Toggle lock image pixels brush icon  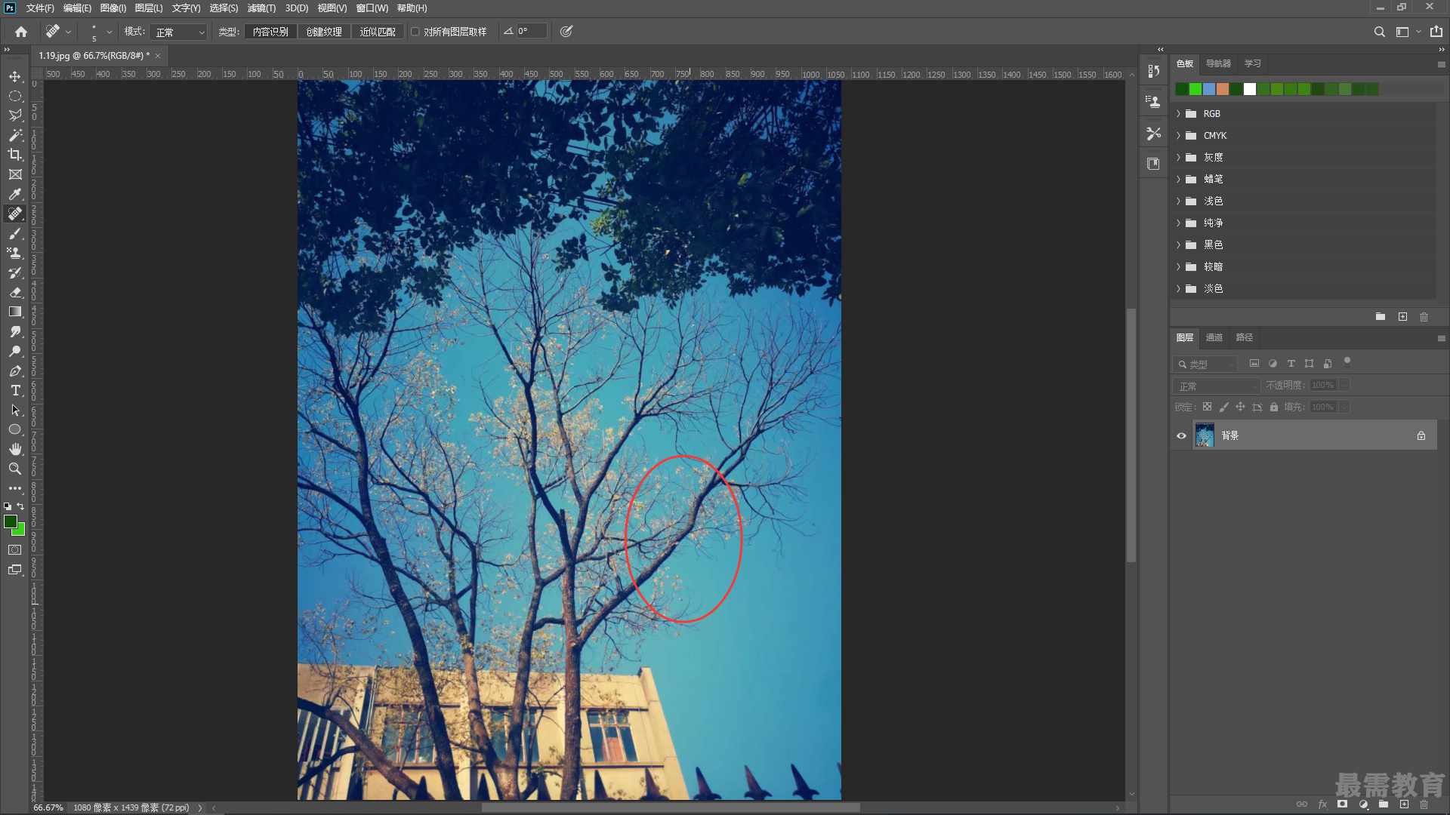pos(1223,407)
